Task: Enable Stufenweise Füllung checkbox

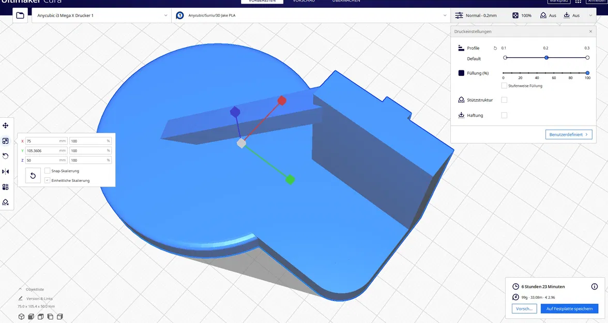Action: coord(504,86)
